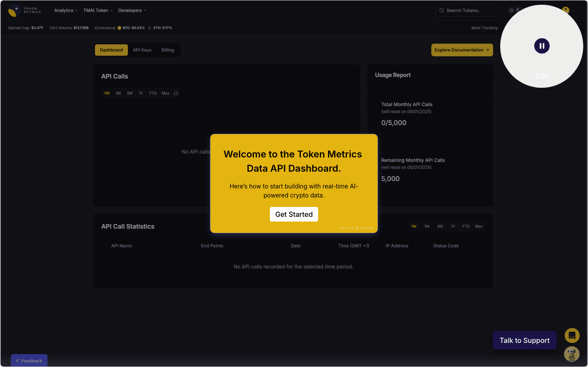Pause the walkthrough recording

(542, 46)
